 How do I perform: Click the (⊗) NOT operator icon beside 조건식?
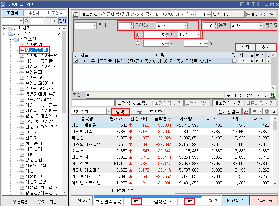click(251, 96)
